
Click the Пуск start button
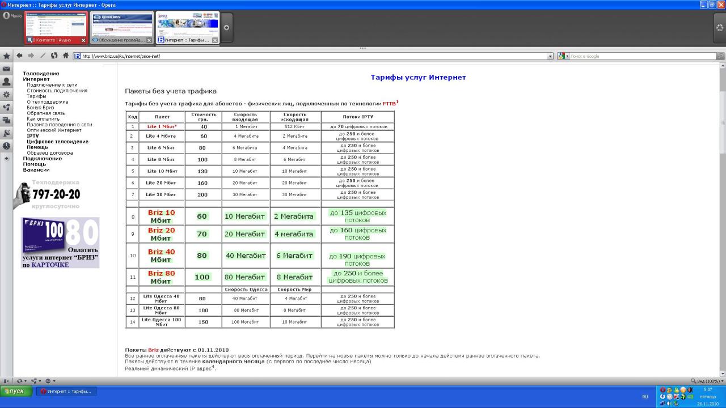point(16,391)
